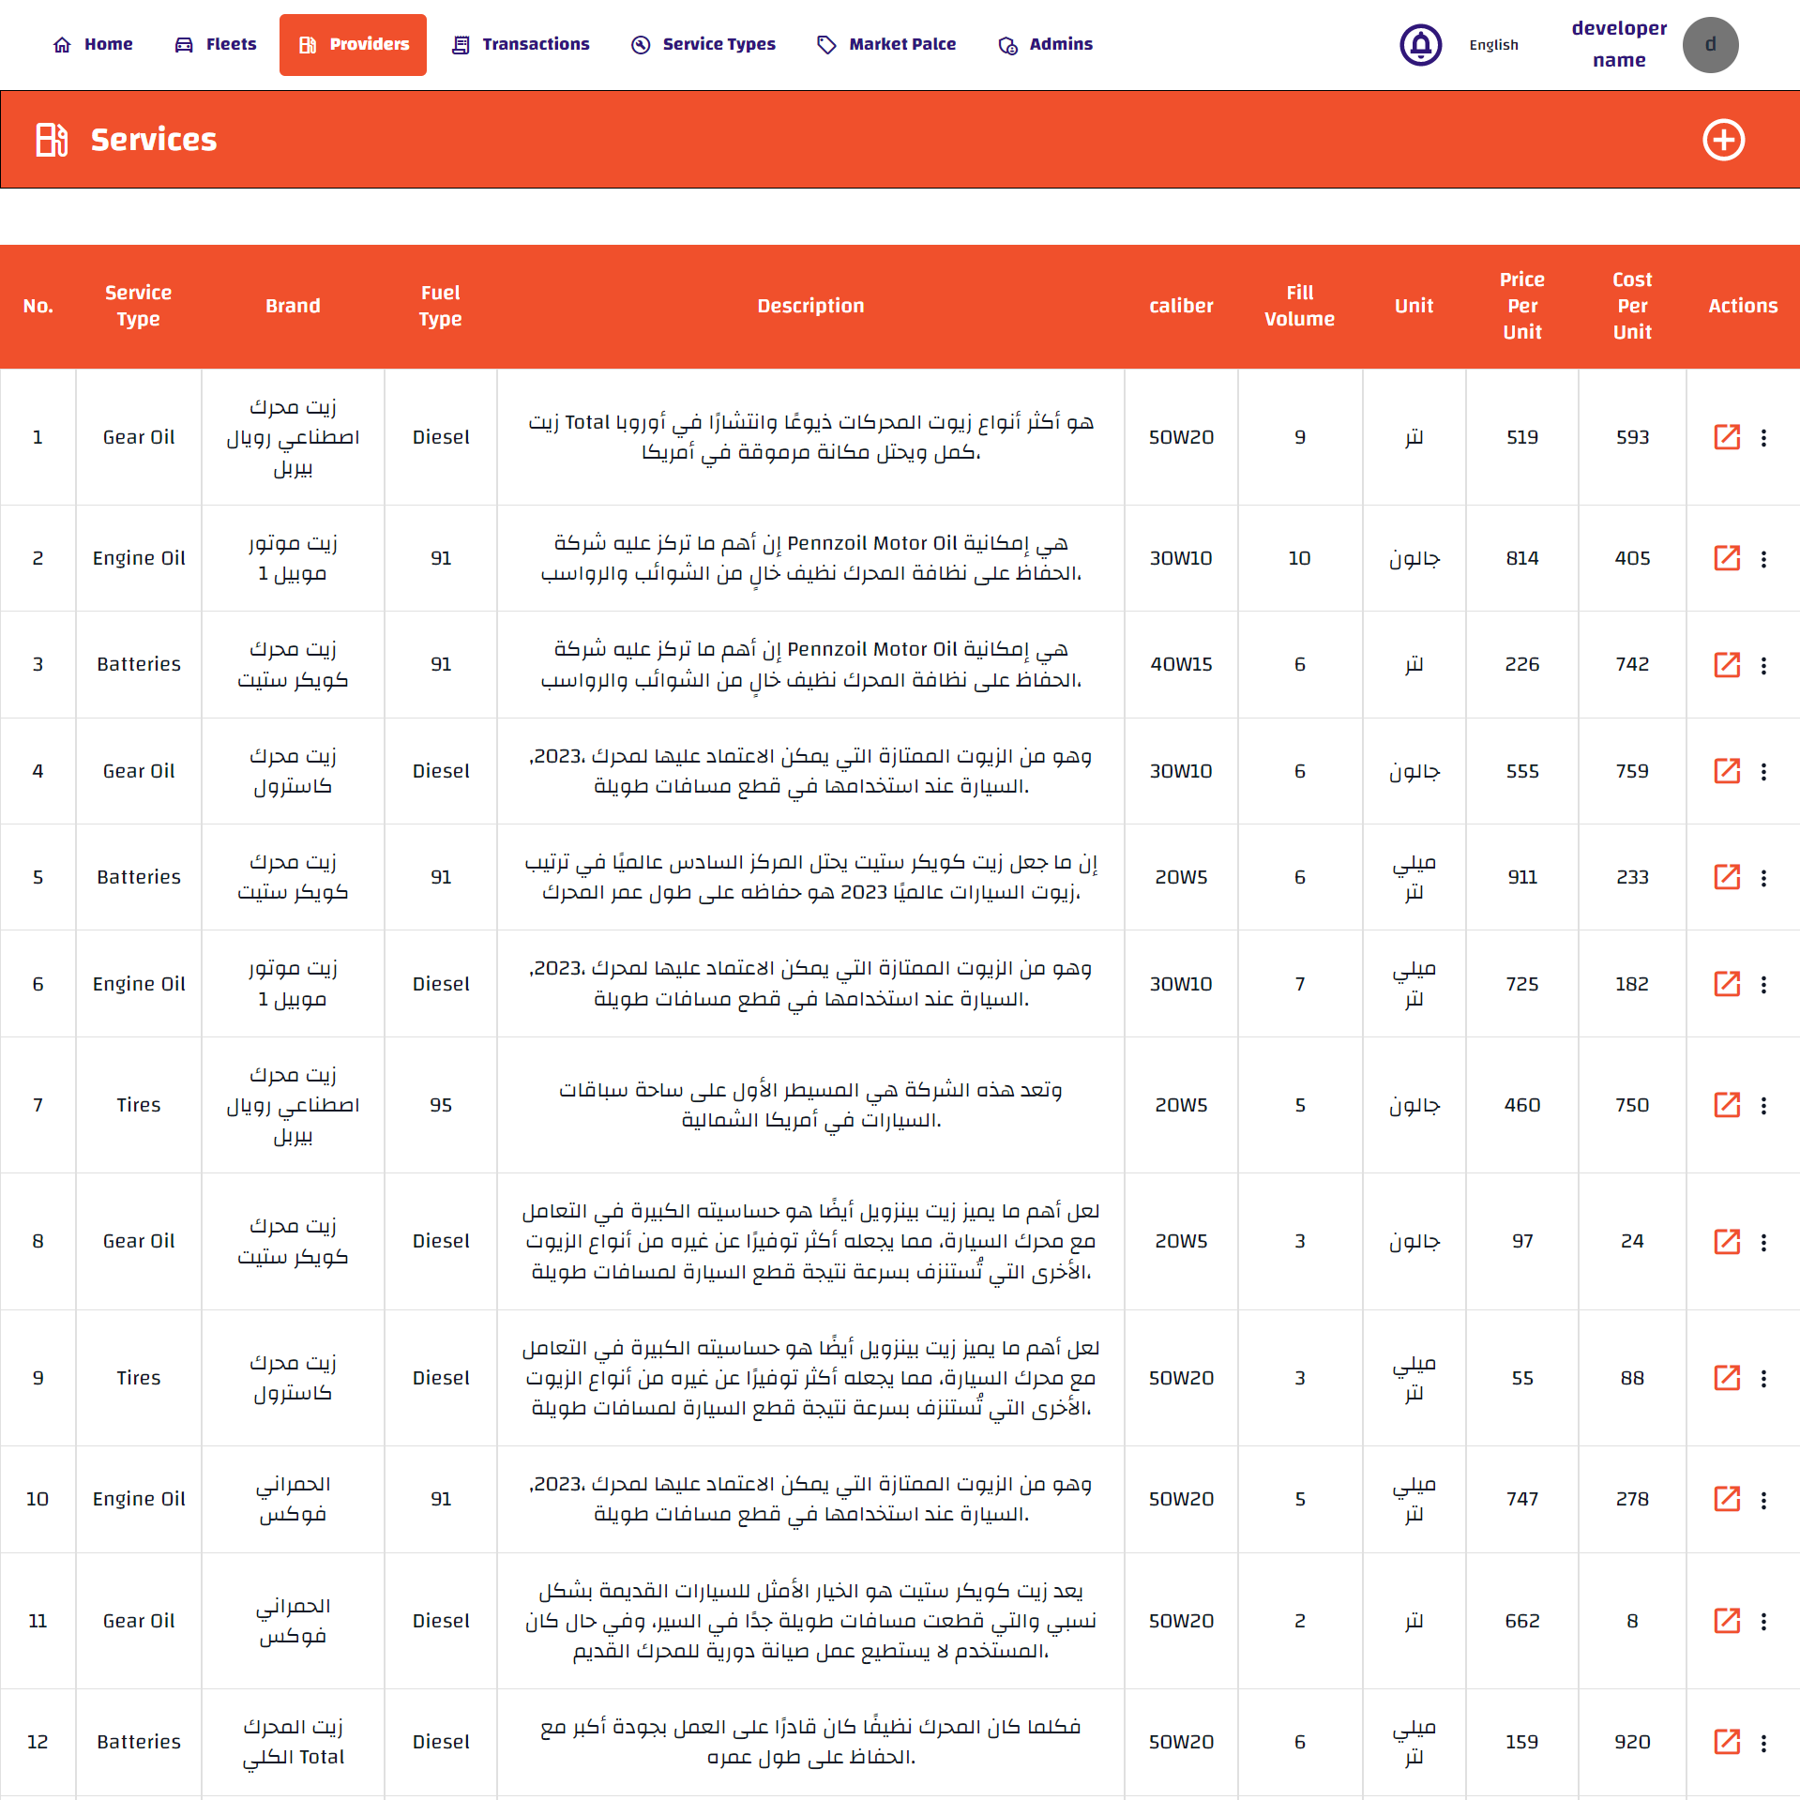Viewport: 1800px width, 1800px height.
Task: Switch language using English link
Action: click(x=1493, y=45)
